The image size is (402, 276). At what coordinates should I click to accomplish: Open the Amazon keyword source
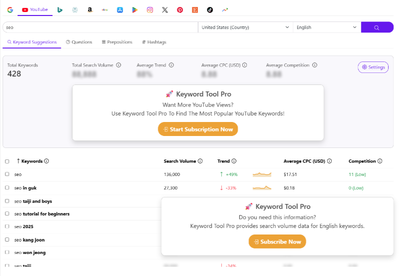[x=90, y=10]
